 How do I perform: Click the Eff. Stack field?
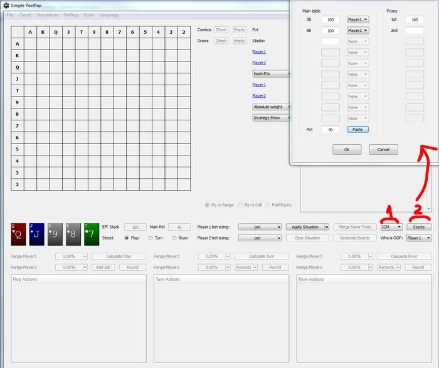tap(135, 227)
